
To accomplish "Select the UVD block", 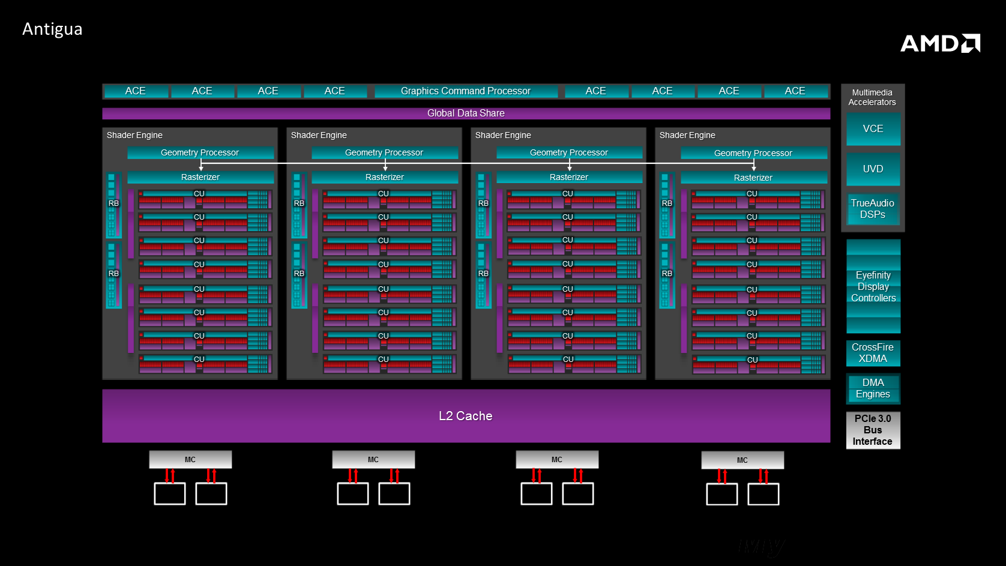I will (873, 169).
